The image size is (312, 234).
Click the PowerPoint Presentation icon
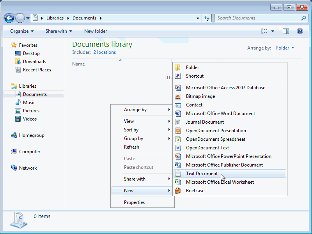click(178, 156)
